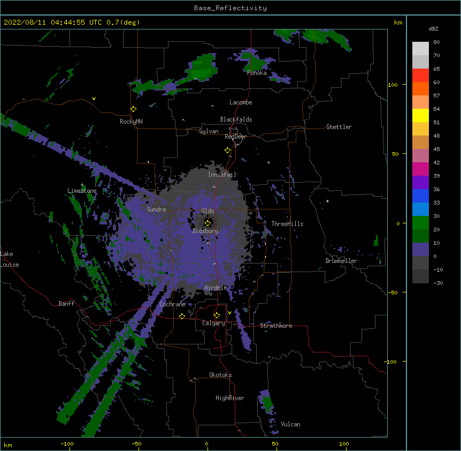
Task: Click the Drumheller town label
Action: coord(341,261)
